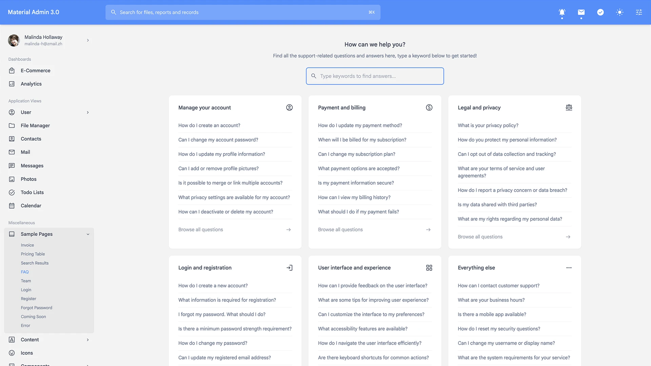Click the User interface grid icon
The image size is (651, 366).
429,268
